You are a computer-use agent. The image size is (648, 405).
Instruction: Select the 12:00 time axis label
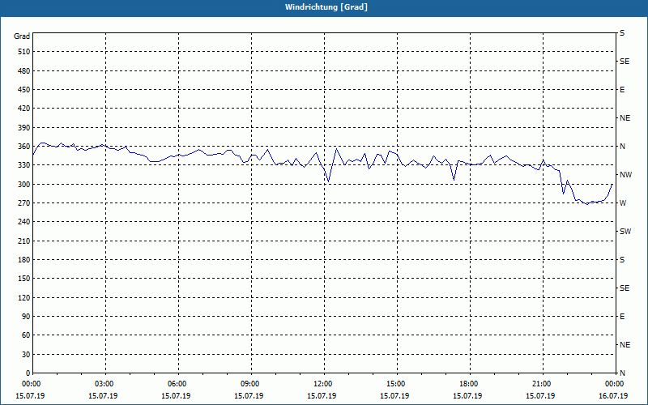coord(323,384)
